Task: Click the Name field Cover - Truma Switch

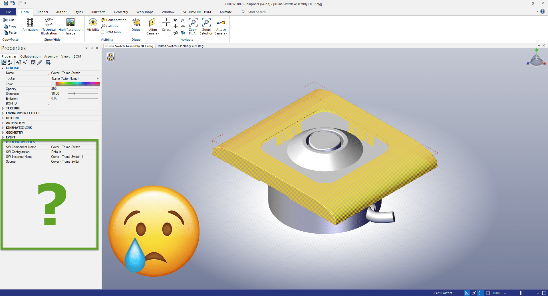Action: [x=75, y=73]
